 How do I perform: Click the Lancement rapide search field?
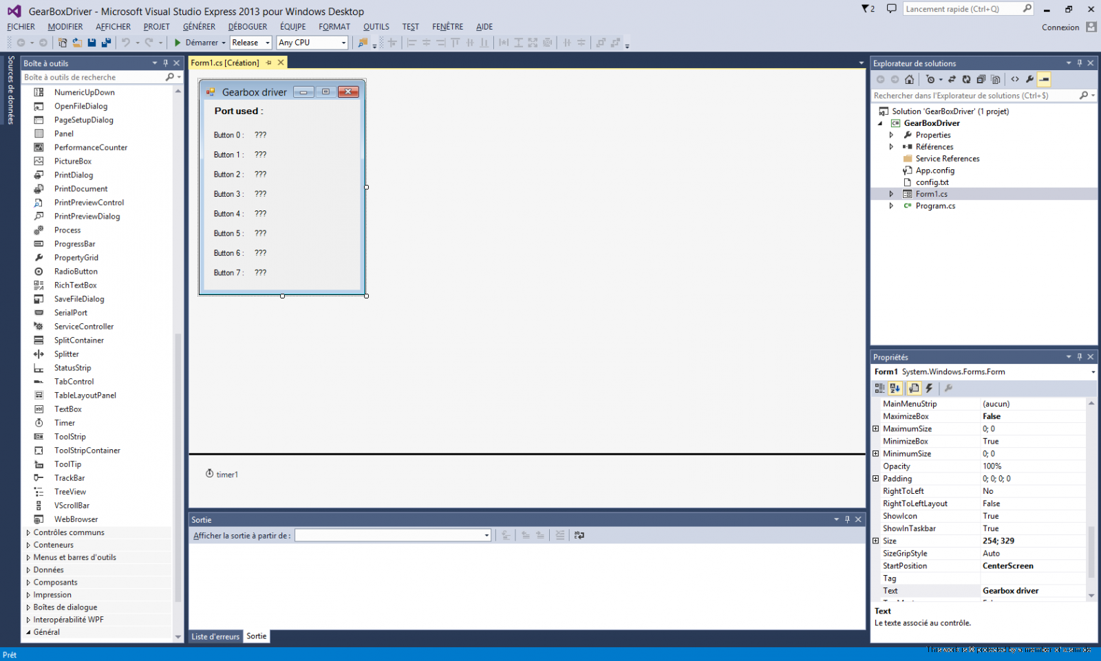pos(962,9)
